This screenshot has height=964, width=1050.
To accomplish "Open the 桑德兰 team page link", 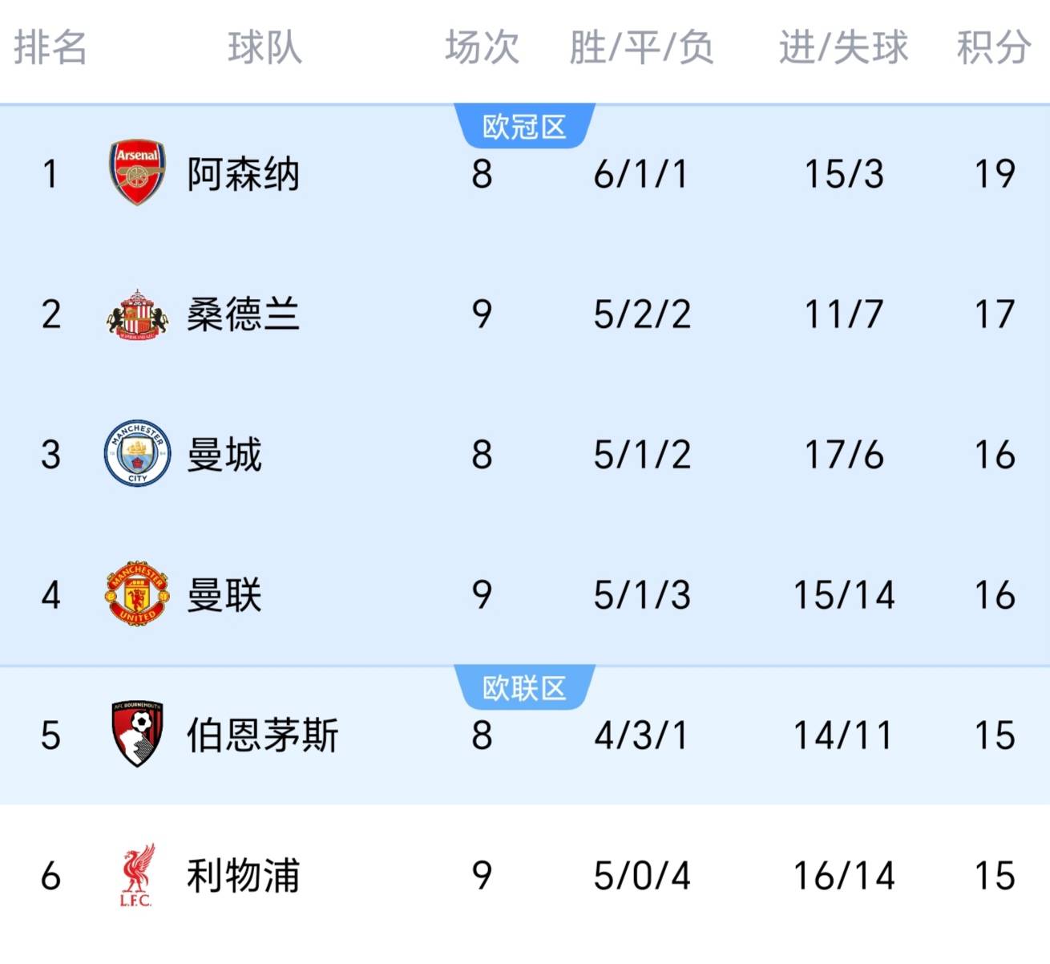I will tap(243, 314).
